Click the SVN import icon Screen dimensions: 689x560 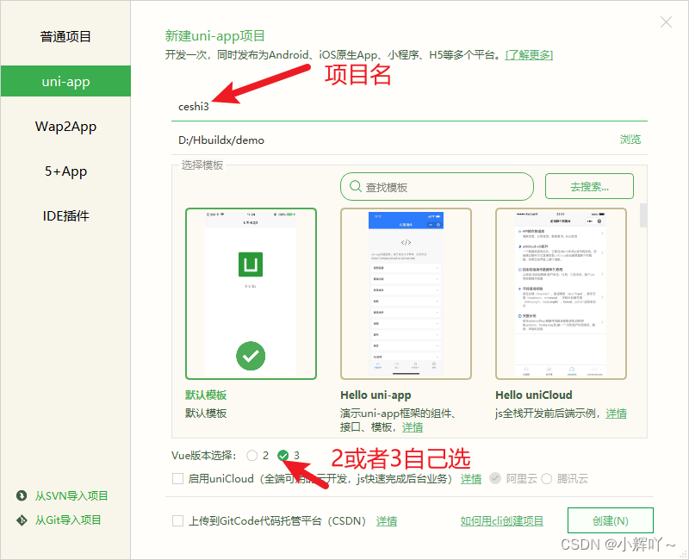tap(22, 496)
